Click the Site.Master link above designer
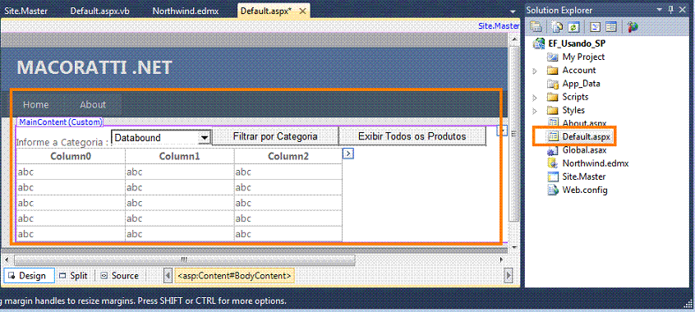The height and width of the screenshot is (312, 695). tap(499, 26)
